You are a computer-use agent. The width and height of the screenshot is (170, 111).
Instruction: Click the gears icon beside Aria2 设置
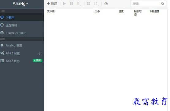pos(2,53)
